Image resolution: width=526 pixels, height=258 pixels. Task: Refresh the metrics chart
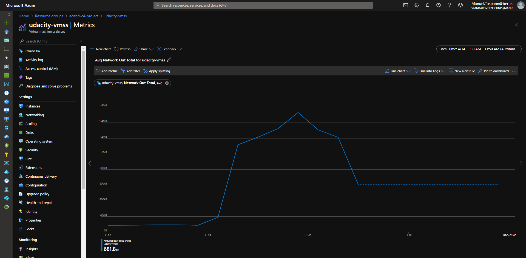[x=122, y=49]
